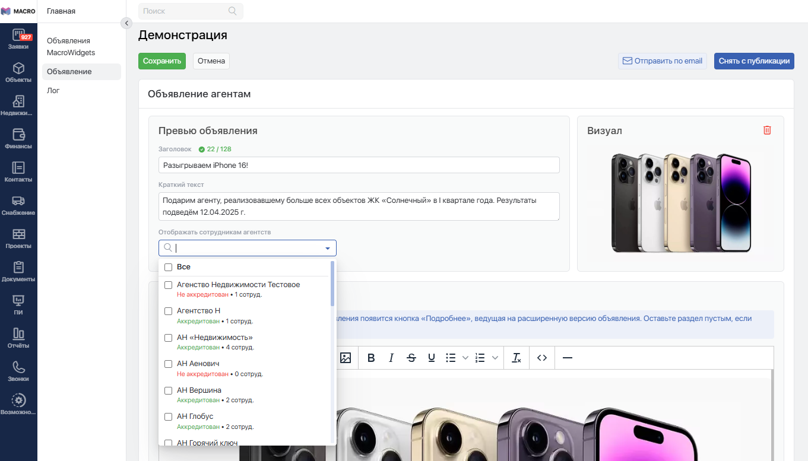Toggle code view in editor toolbar
This screenshot has width=808, height=461.
[541, 358]
